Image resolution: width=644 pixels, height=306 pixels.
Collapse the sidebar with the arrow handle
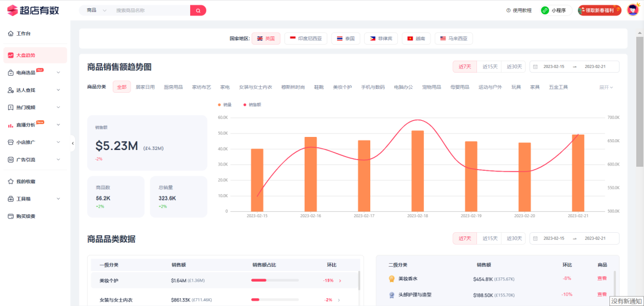click(73, 143)
